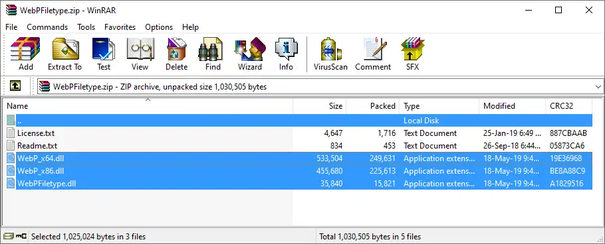
Task: Sort by the Size column header
Action: pyautogui.click(x=320, y=106)
